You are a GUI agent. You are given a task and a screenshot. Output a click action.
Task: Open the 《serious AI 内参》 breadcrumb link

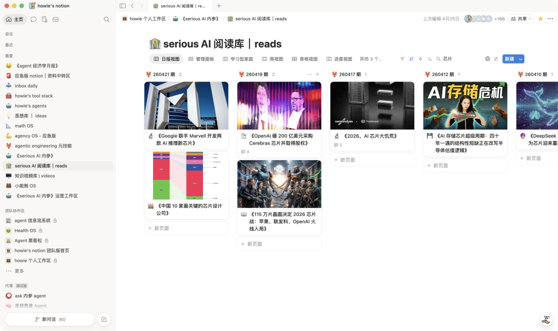click(196, 19)
